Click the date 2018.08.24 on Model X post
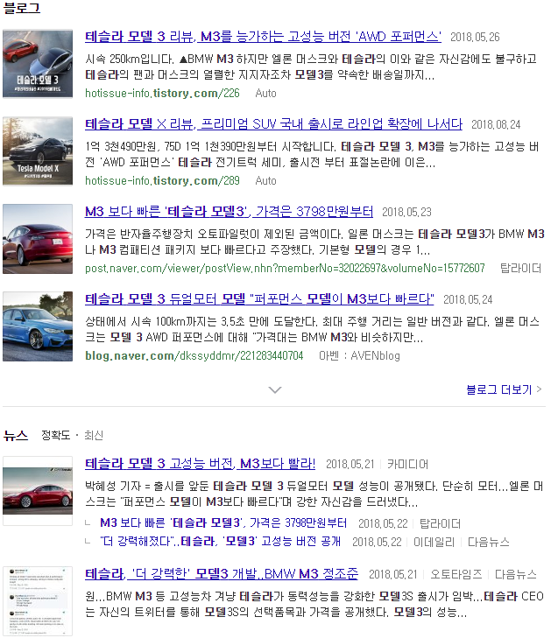The image size is (558, 638). pyautogui.click(x=496, y=124)
